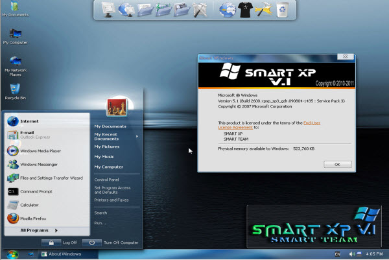Click the Windows Messenger people icon

coord(13,164)
